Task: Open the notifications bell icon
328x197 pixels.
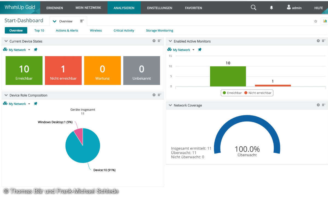Action: tap(271, 8)
